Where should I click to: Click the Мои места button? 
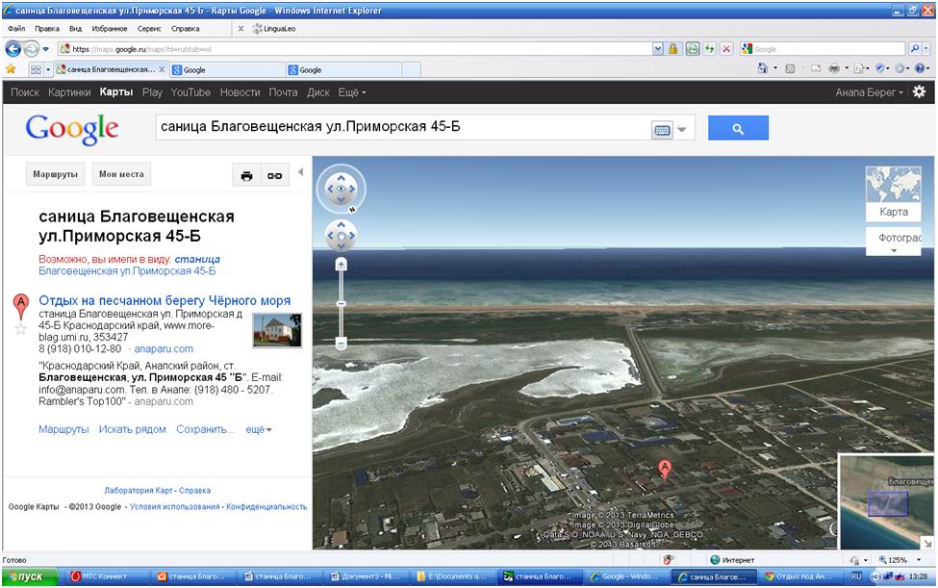(121, 174)
